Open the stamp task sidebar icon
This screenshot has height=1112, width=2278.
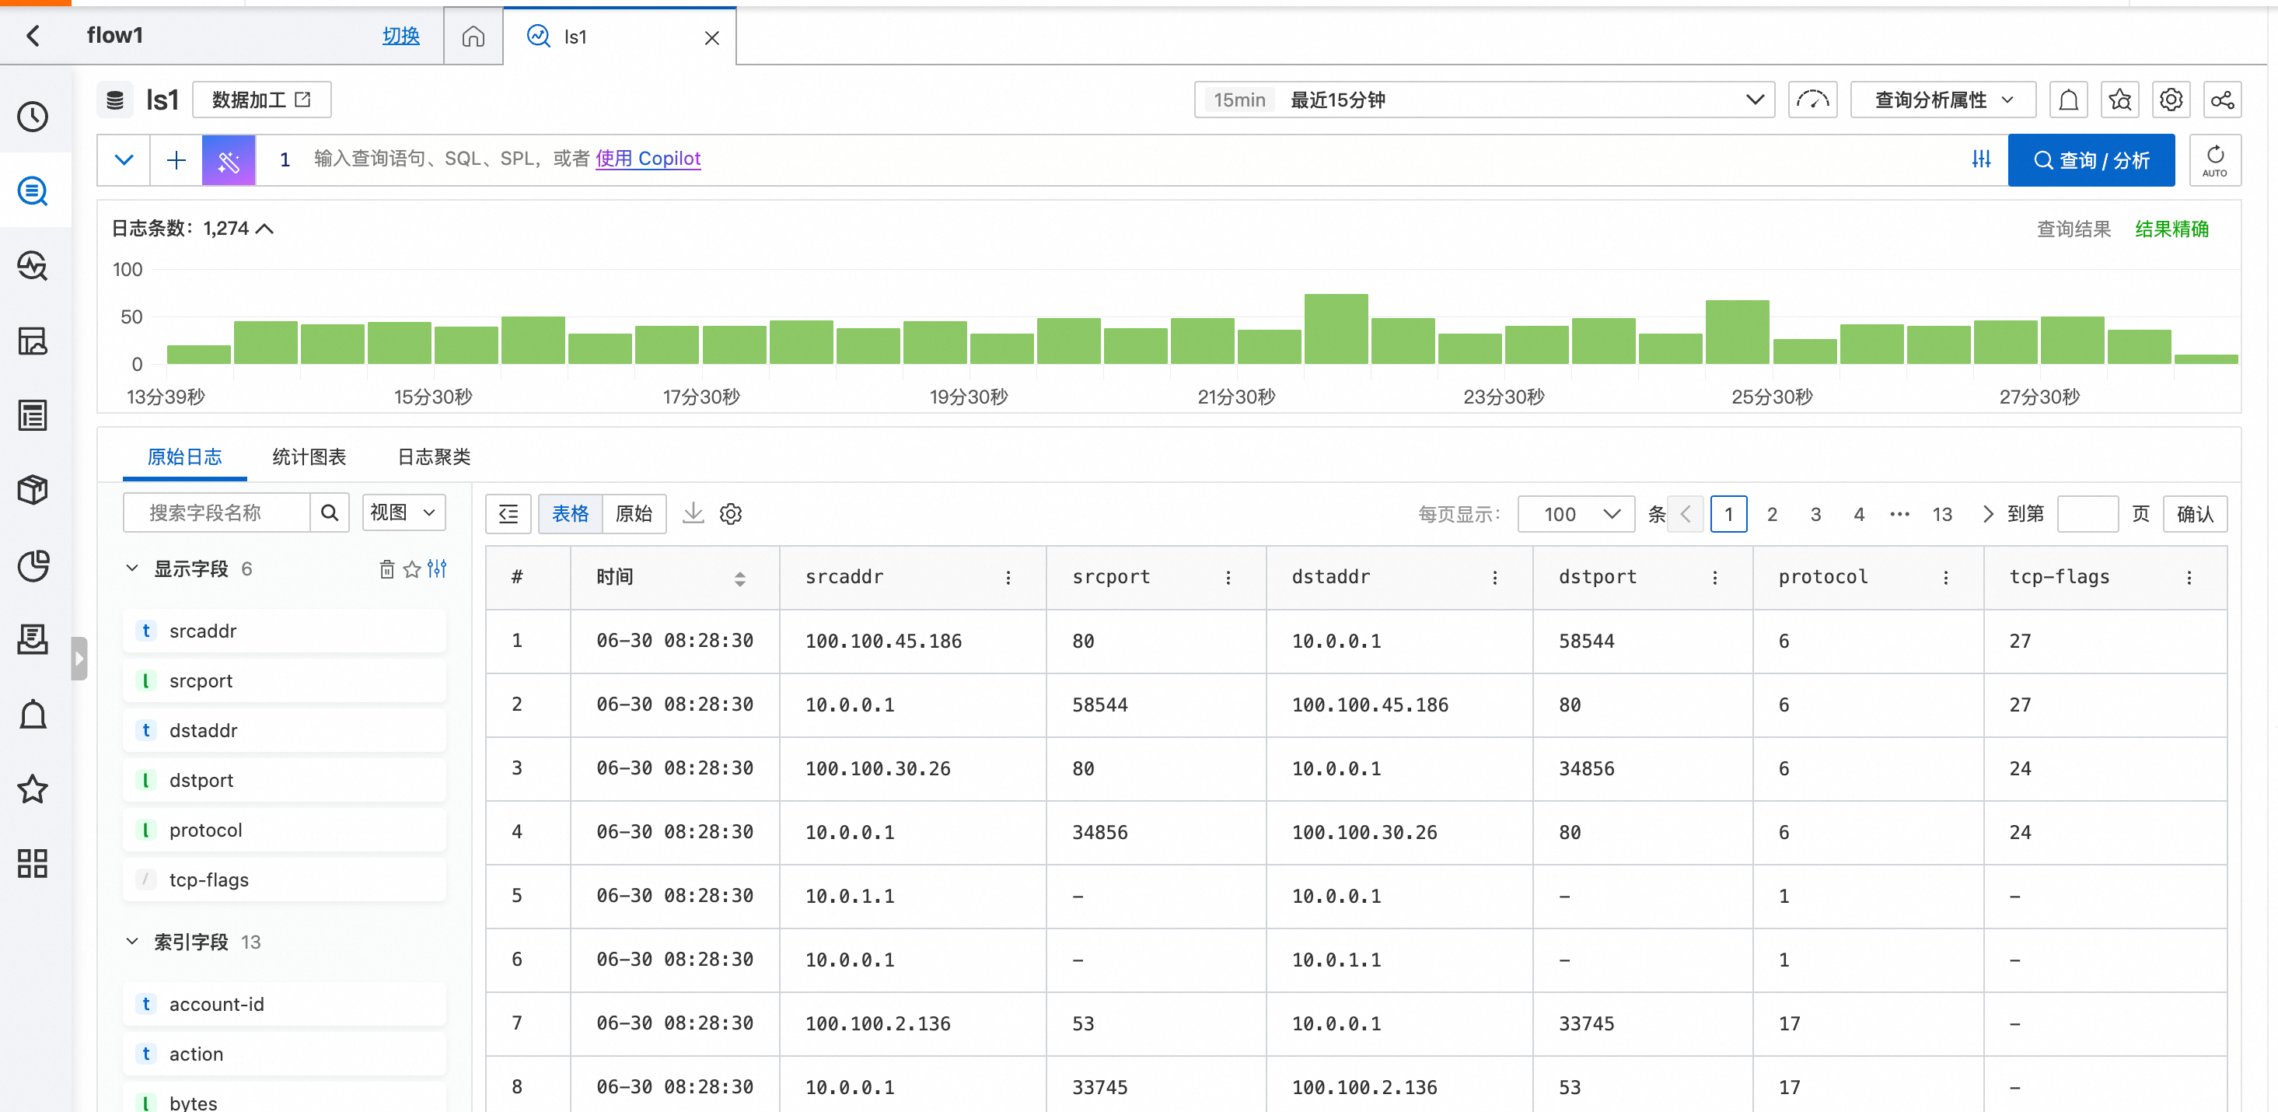tap(33, 638)
